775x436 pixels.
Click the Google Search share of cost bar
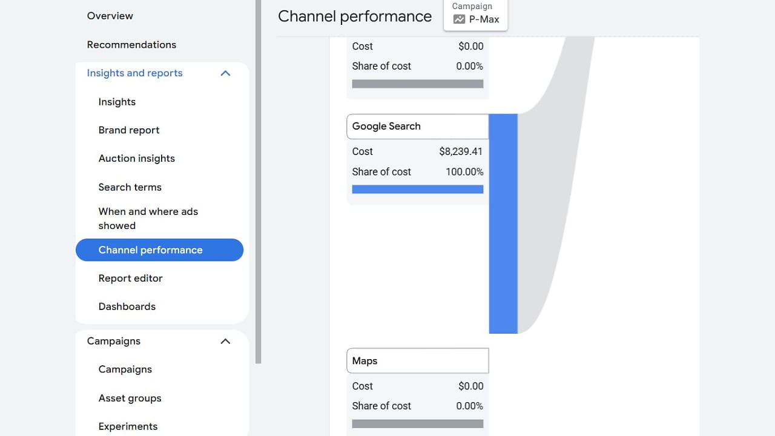tap(417, 189)
